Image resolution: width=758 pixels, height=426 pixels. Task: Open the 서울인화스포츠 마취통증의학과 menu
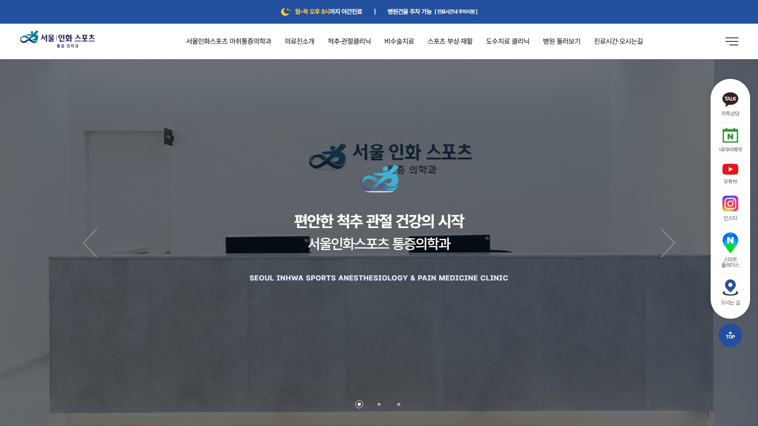(229, 41)
